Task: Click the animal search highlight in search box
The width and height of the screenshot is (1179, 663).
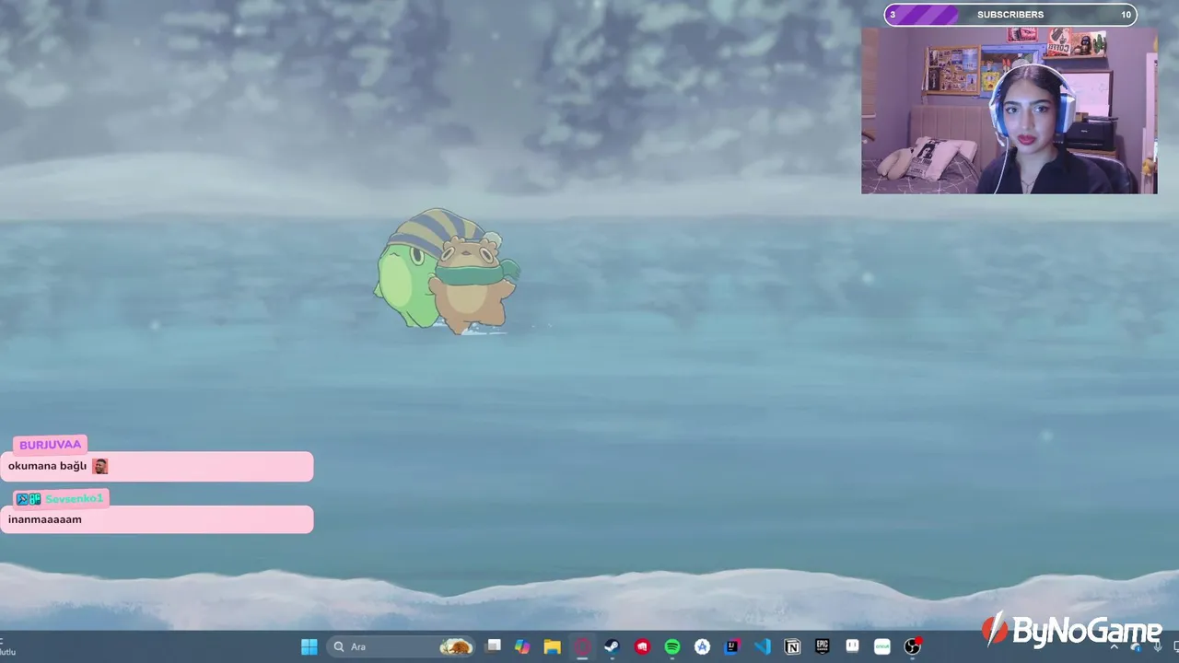Action: [x=456, y=646]
